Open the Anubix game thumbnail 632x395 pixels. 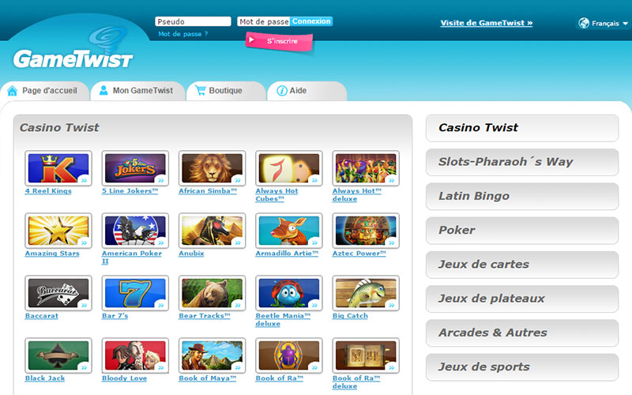tap(212, 231)
